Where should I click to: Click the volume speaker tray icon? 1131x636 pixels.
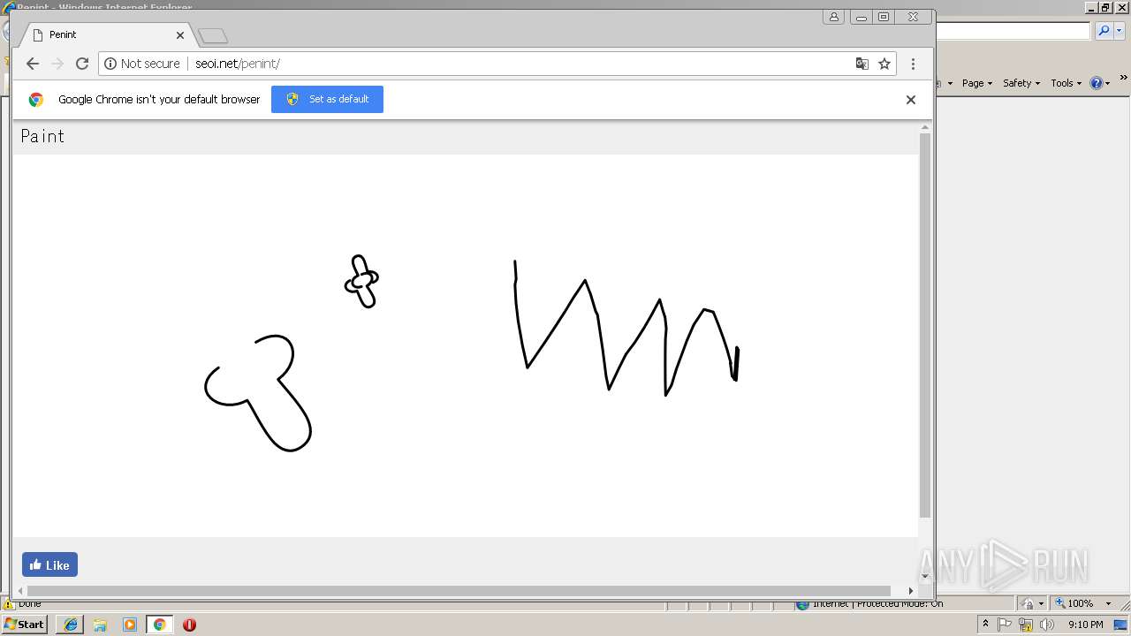(1047, 625)
